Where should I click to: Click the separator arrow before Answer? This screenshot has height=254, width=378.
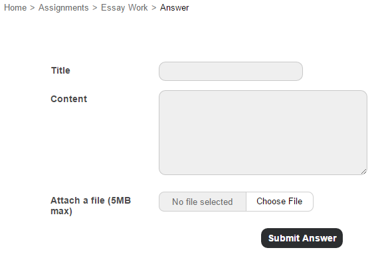154,8
